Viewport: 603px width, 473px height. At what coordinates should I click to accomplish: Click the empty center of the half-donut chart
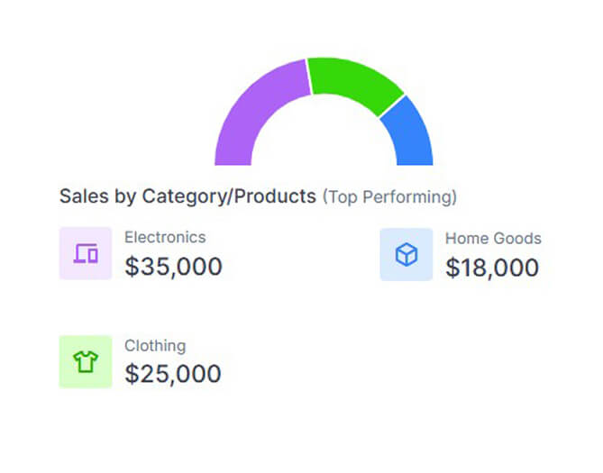(324, 144)
